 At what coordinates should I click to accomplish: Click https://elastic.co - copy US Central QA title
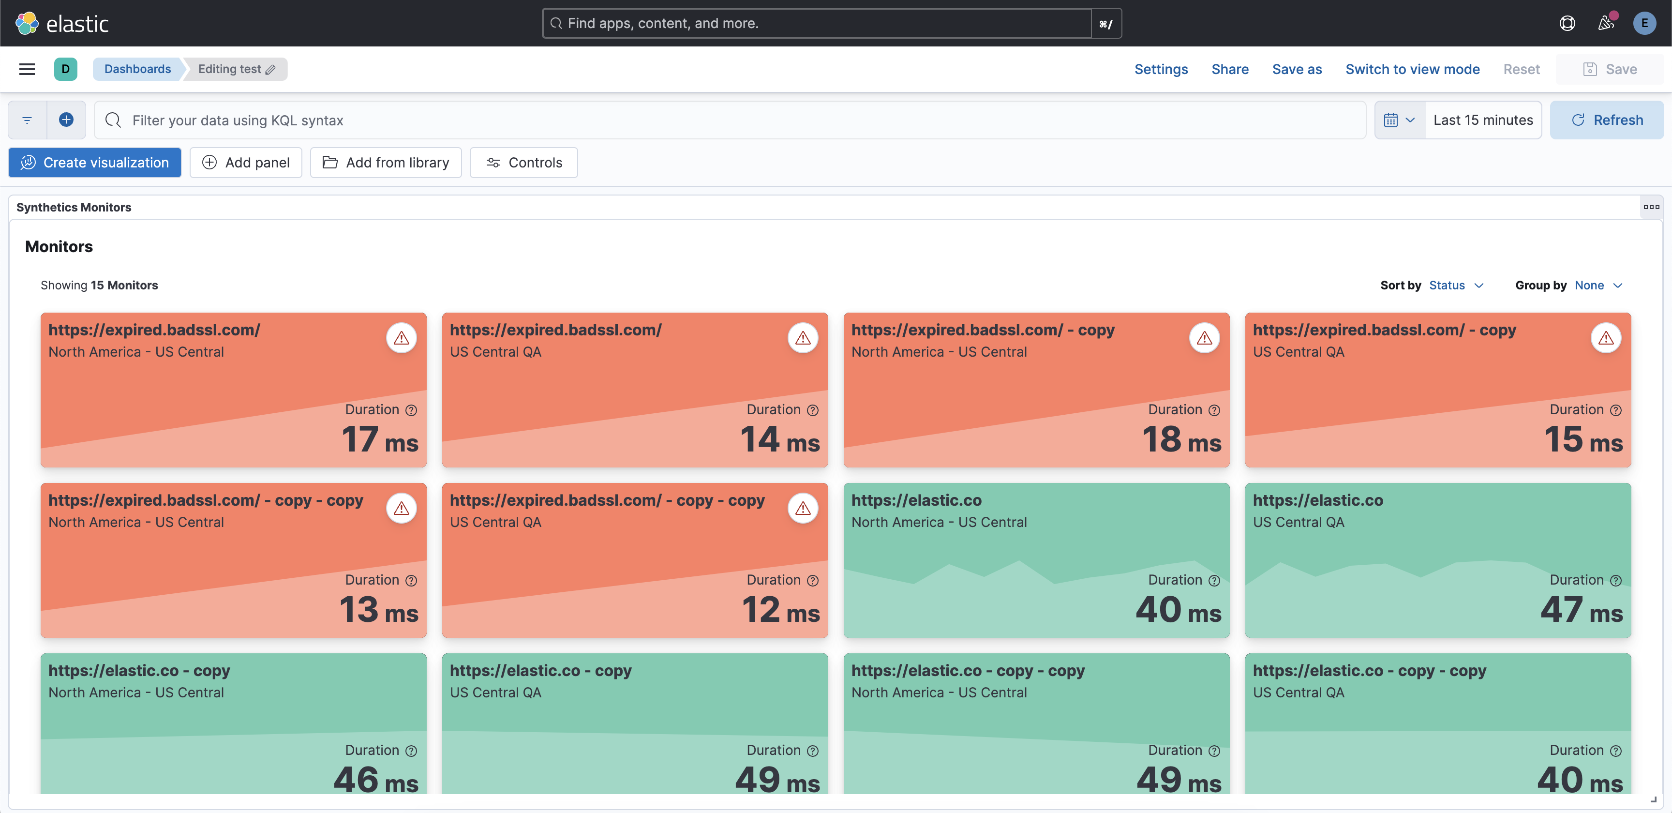(540, 670)
